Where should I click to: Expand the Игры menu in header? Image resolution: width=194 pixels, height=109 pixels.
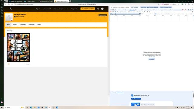38,9
